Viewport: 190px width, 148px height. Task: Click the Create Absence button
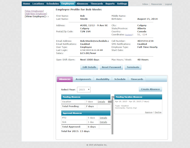[150, 89]
